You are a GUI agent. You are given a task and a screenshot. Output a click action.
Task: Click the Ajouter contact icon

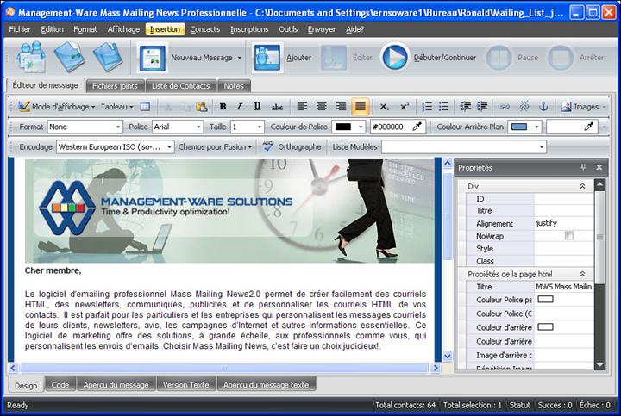[x=267, y=58]
